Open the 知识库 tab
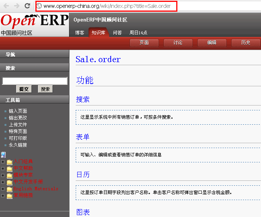 (99, 32)
